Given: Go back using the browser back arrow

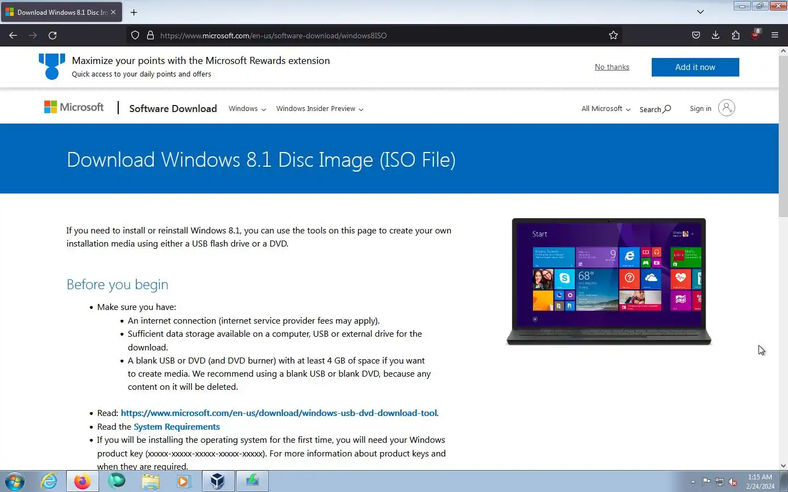Looking at the screenshot, I should [13, 36].
